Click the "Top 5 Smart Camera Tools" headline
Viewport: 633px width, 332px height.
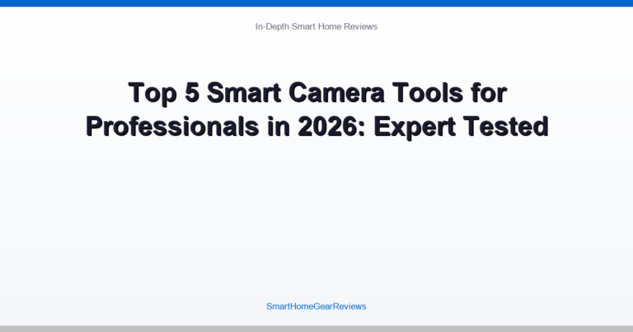click(x=316, y=110)
